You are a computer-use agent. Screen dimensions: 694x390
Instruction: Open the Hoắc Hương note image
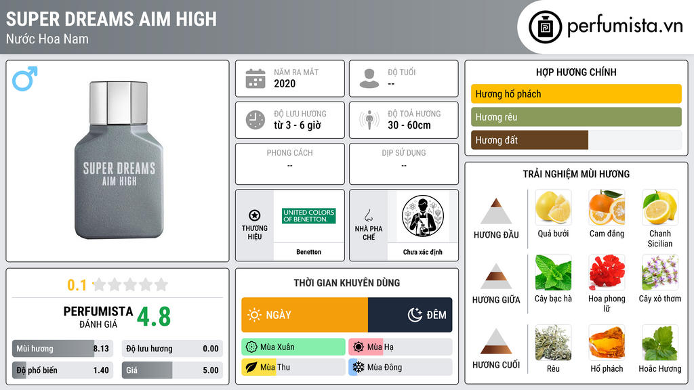[x=660, y=343]
